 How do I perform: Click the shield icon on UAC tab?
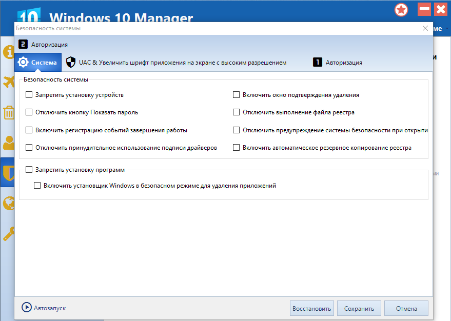point(70,62)
